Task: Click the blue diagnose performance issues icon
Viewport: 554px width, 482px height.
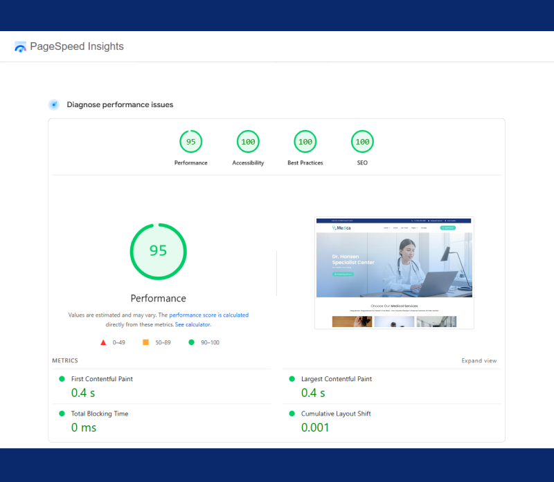Action: (x=53, y=104)
